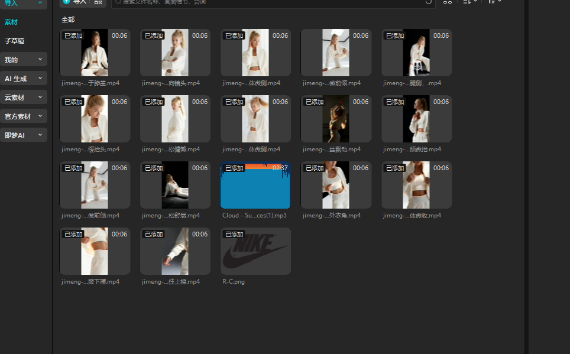Select the jimeng 丝飘动.mp4 video thumbnail
This screenshot has width=570, height=354.
[336, 119]
